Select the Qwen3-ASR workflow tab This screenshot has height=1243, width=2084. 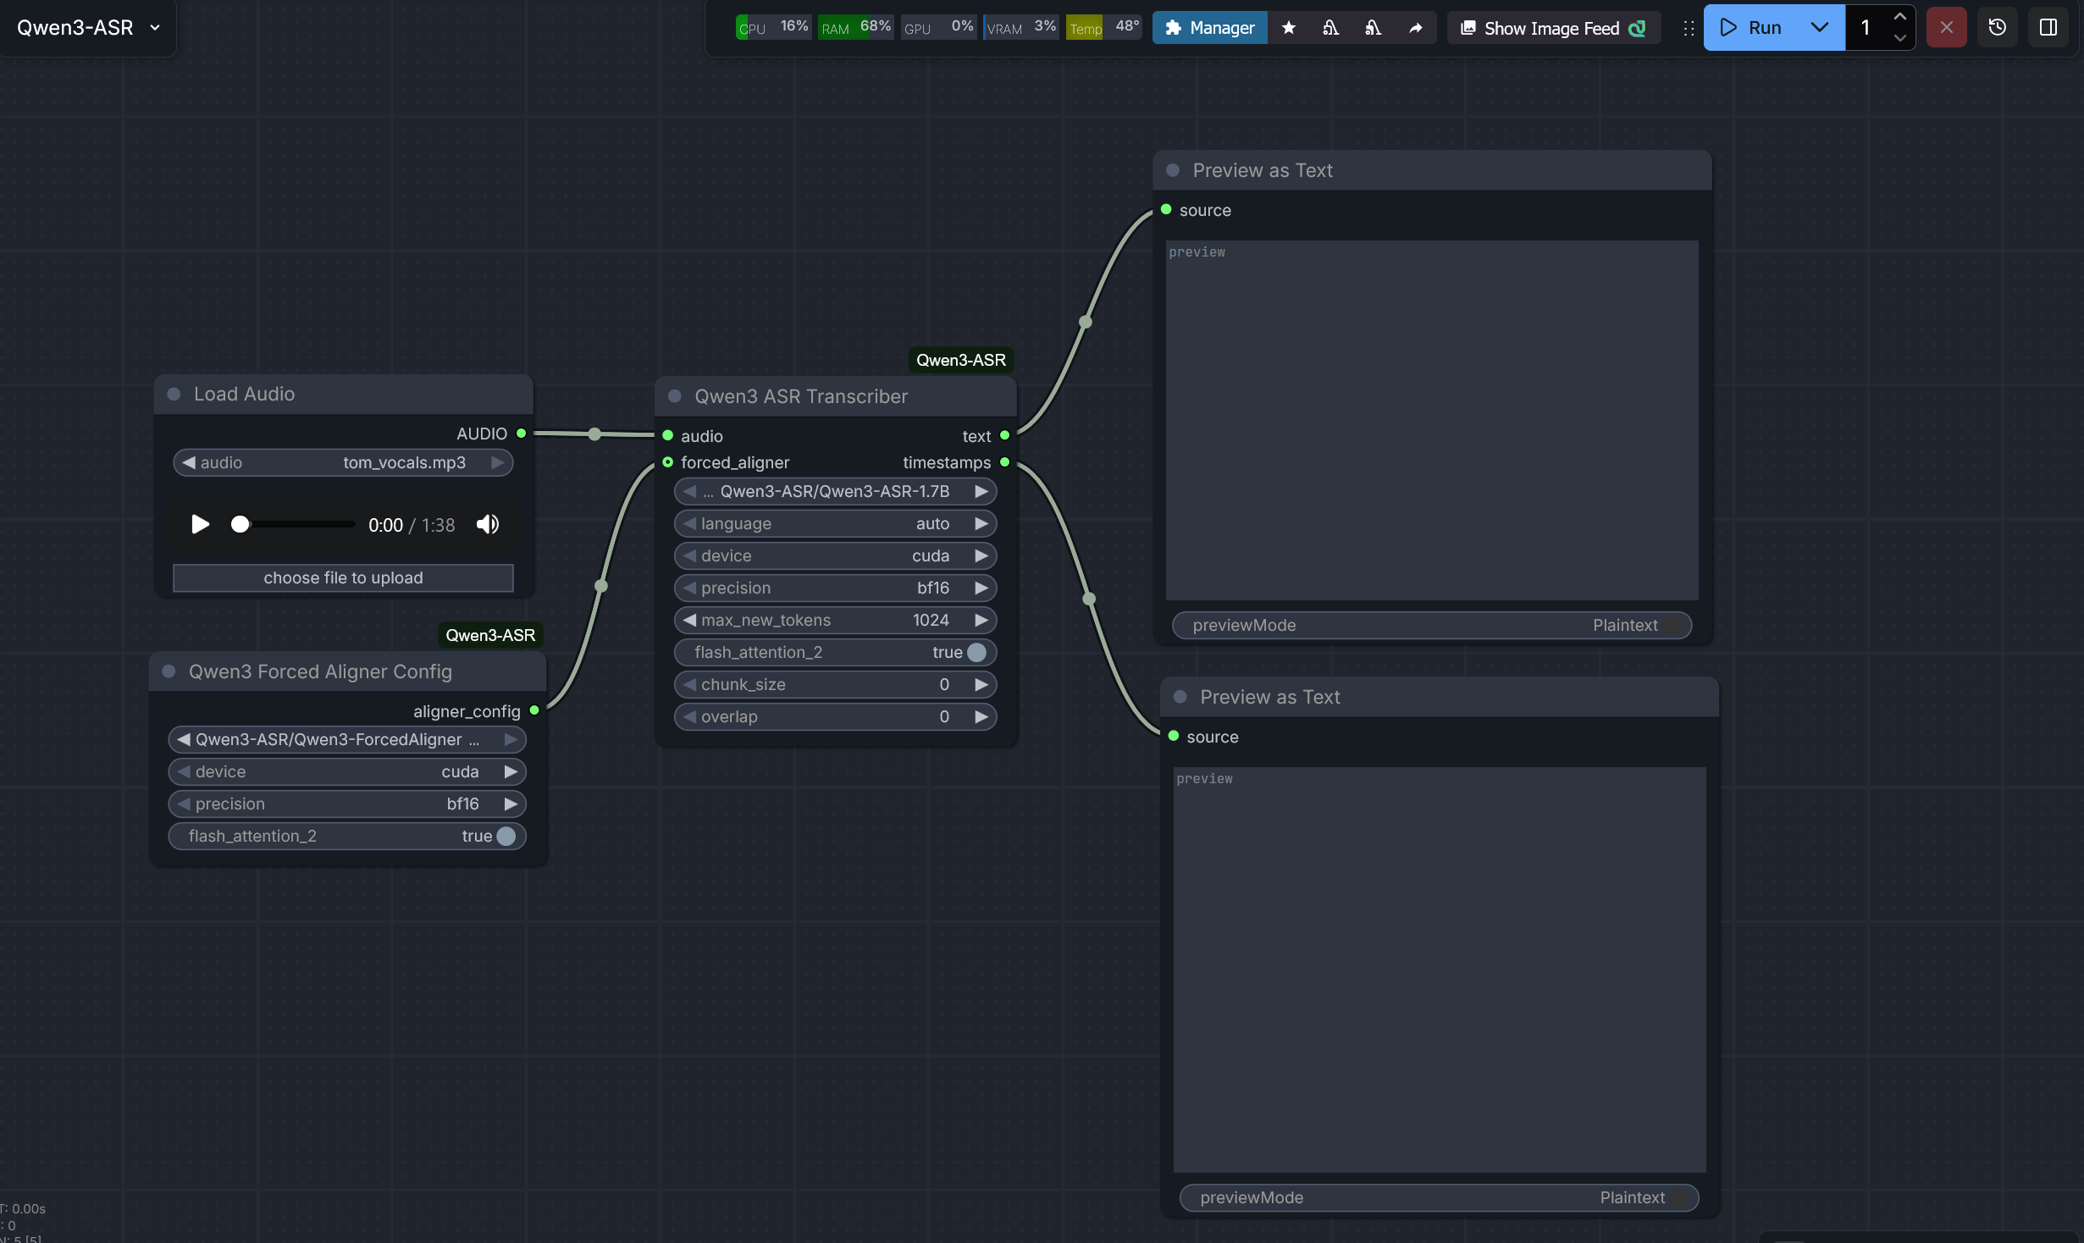pyautogui.click(x=75, y=26)
